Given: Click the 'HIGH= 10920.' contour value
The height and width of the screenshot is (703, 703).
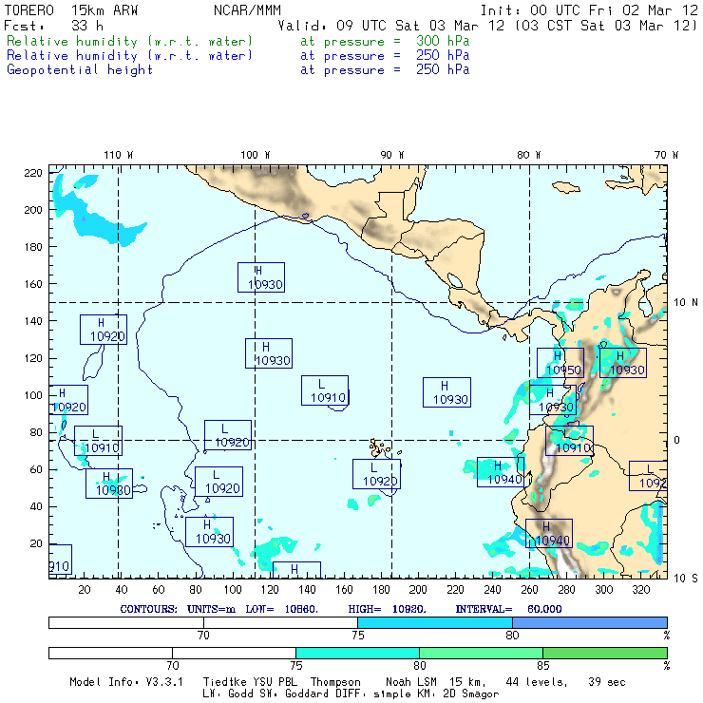Looking at the screenshot, I should 388,609.
